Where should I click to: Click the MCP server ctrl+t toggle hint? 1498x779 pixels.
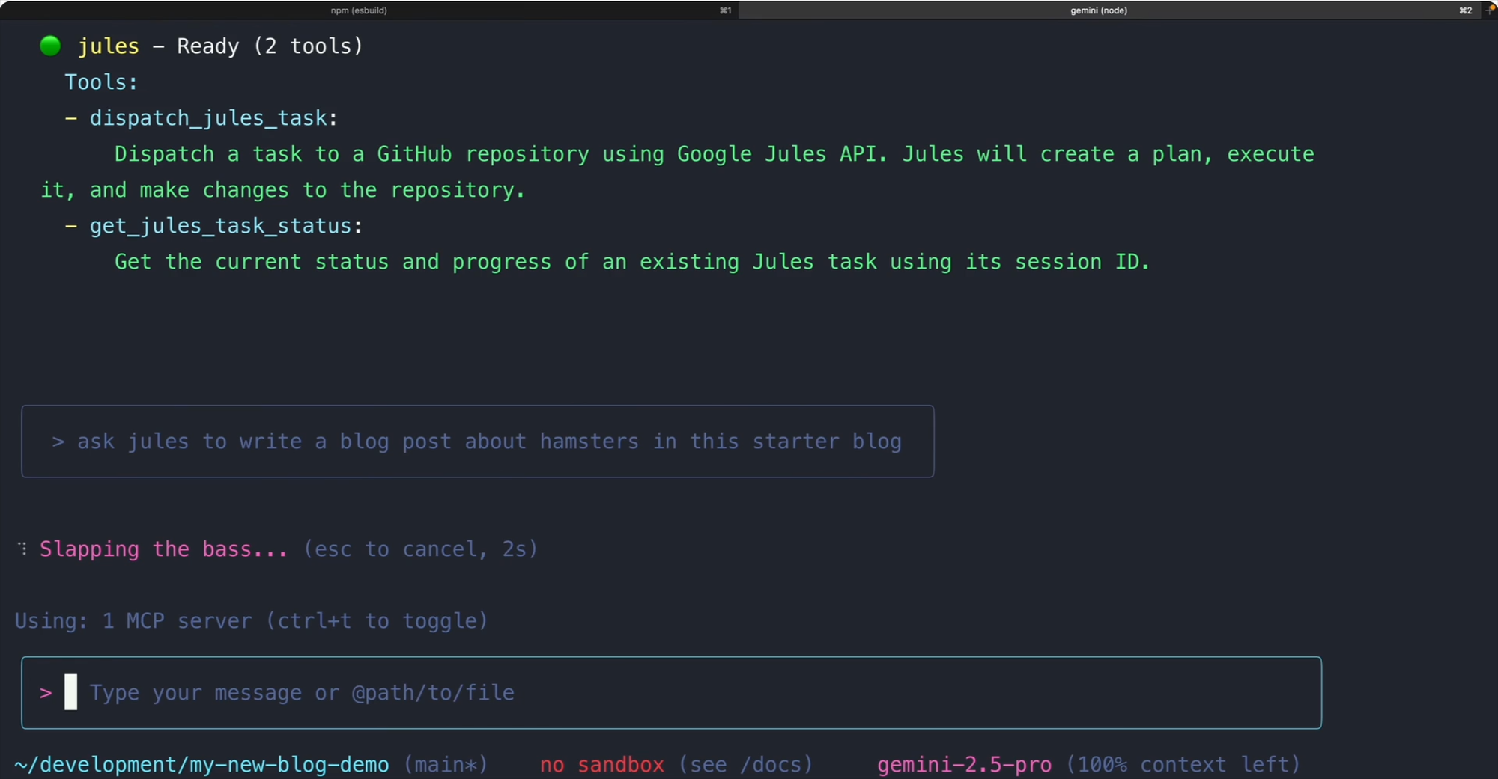click(252, 621)
